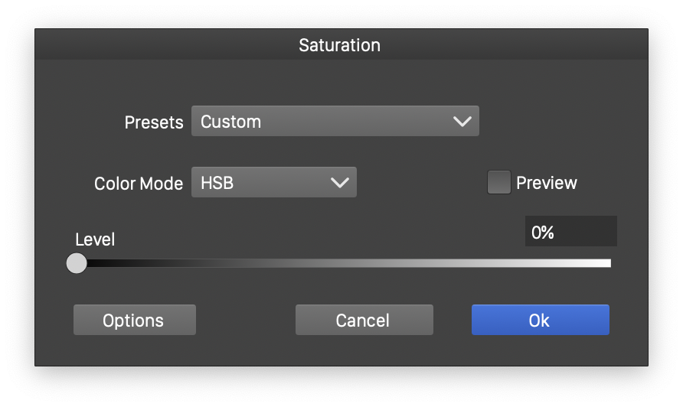Click the Level label above the slider
683x407 pixels.
tap(95, 239)
